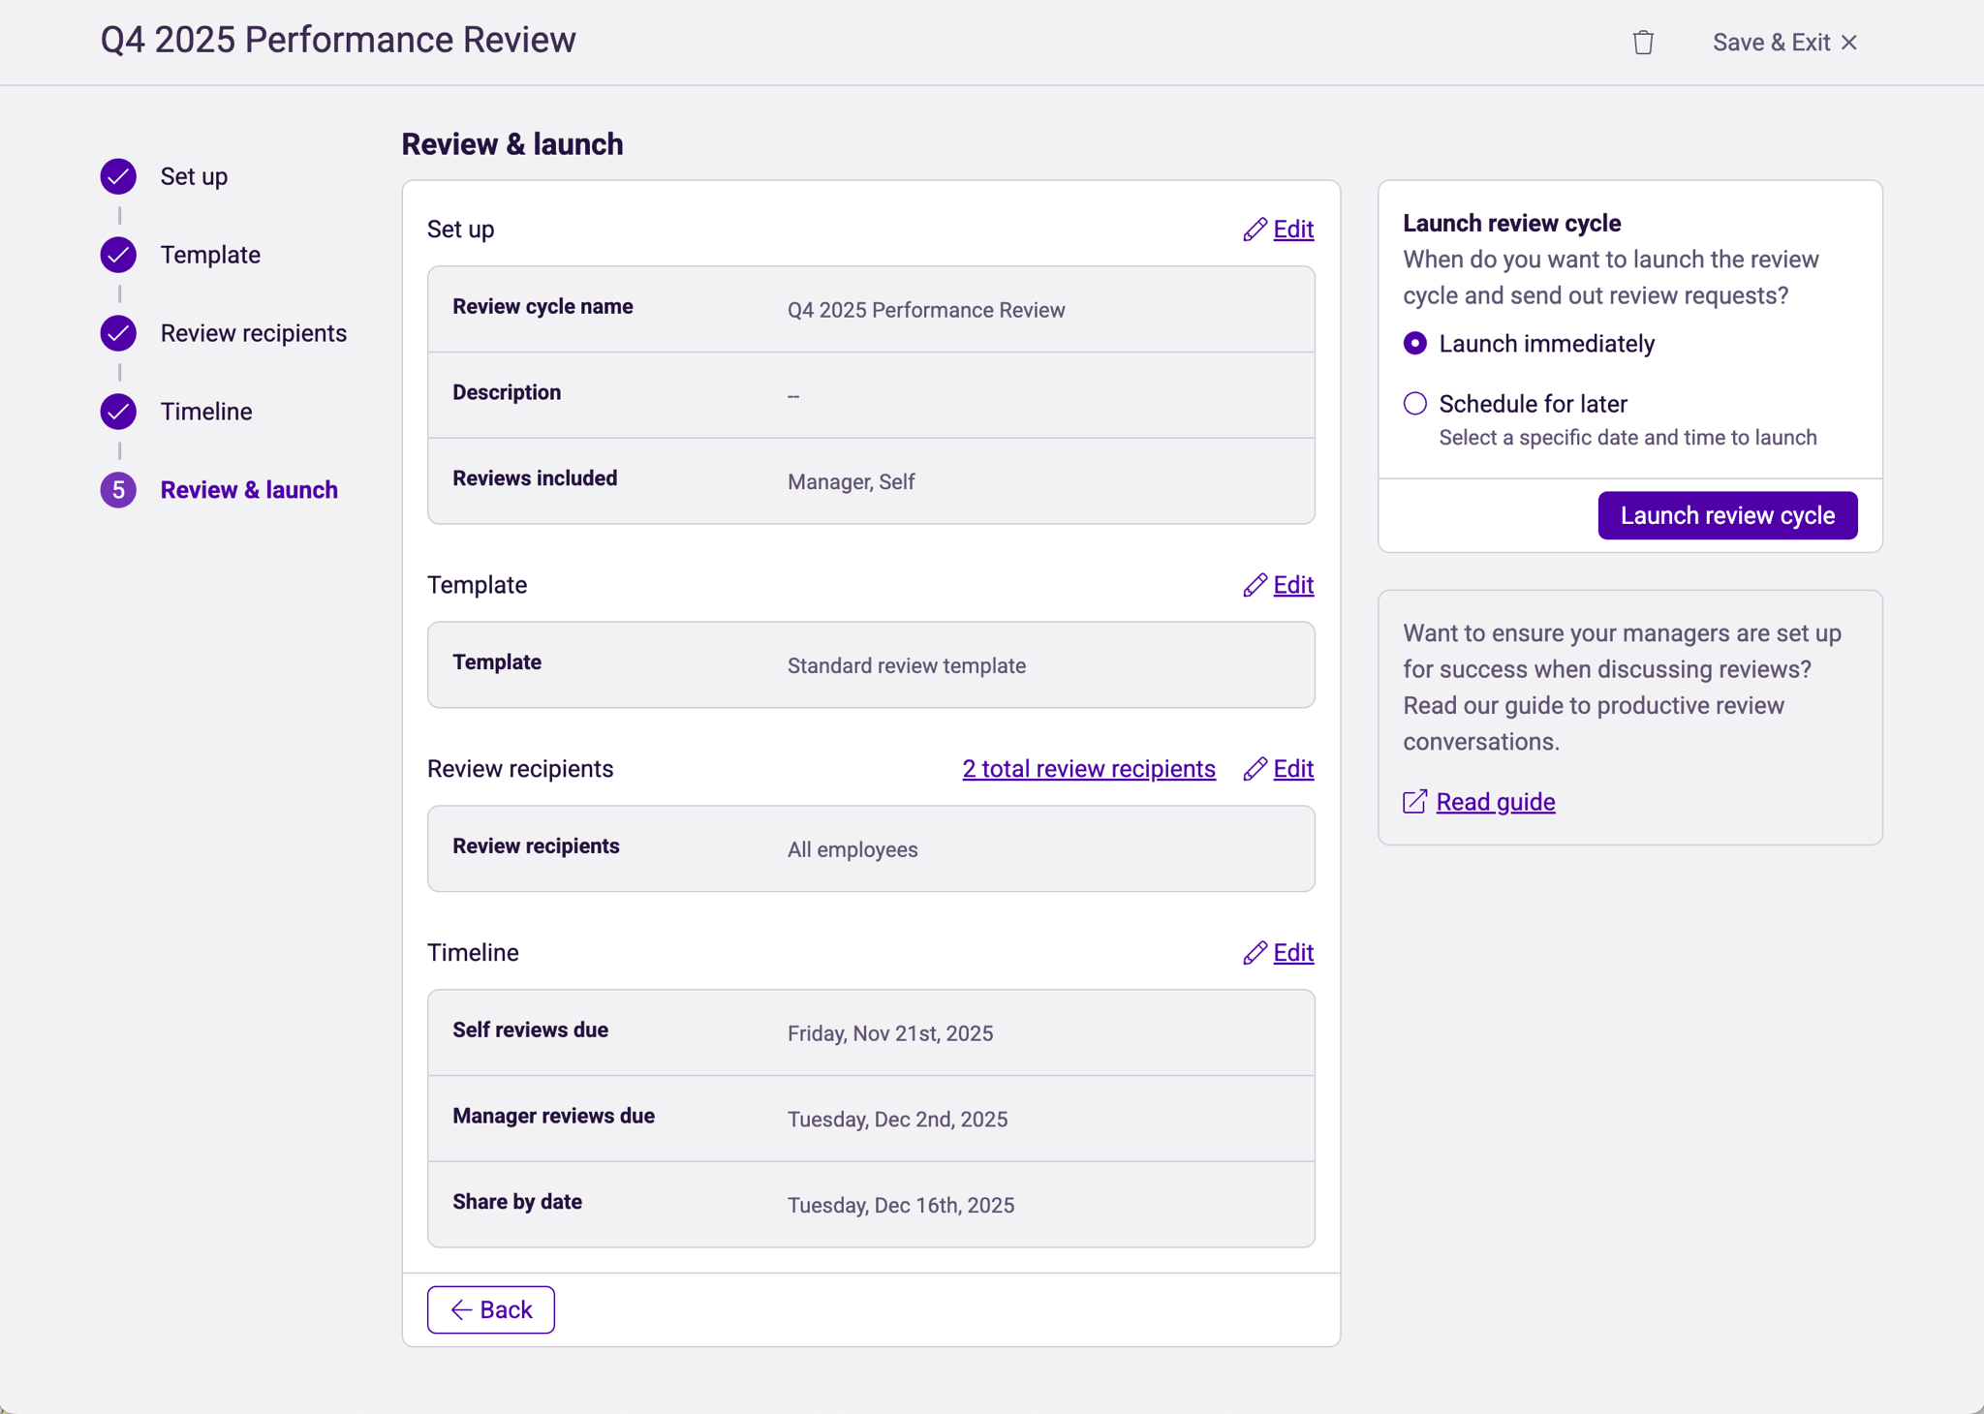Go to Review recipients step in sidebar
The image size is (1984, 1414).
point(253,333)
